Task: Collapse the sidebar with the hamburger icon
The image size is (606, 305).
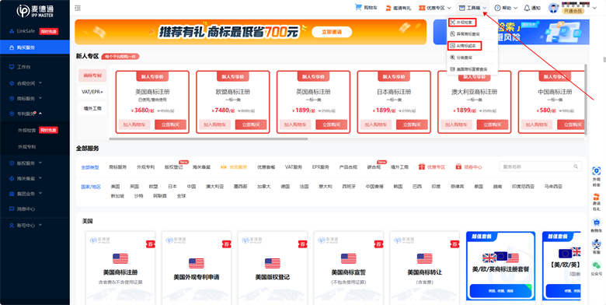Action: (x=78, y=8)
